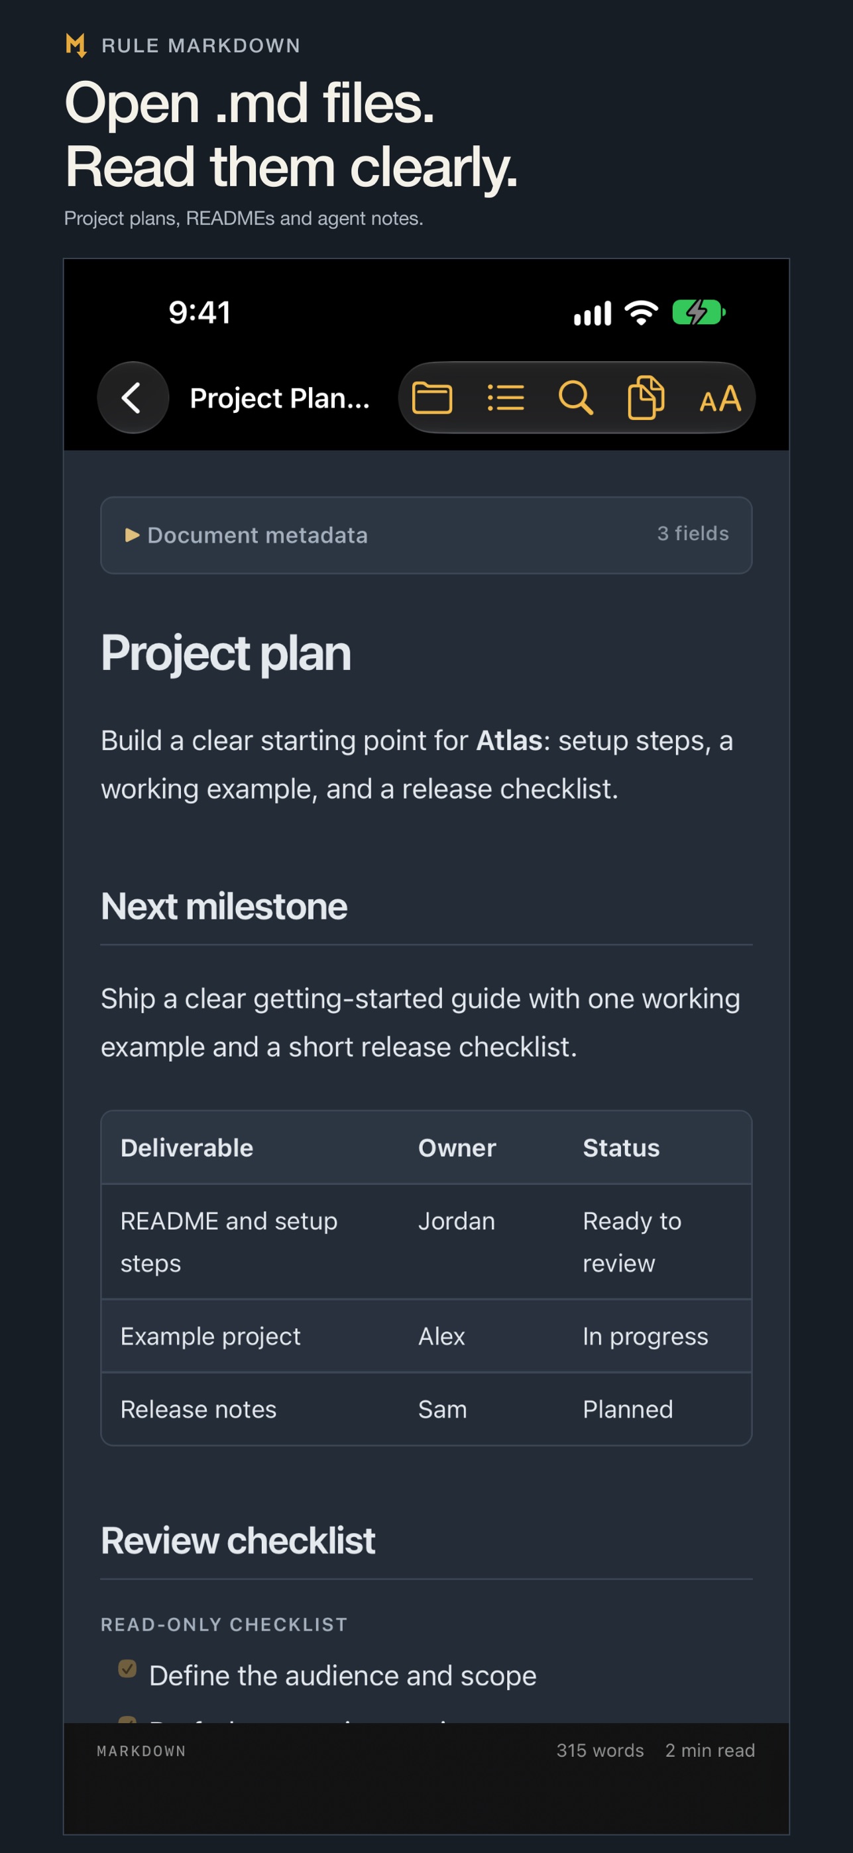Click the '3 fields' metadata count
This screenshot has height=1853, width=853.
pyautogui.click(x=693, y=533)
